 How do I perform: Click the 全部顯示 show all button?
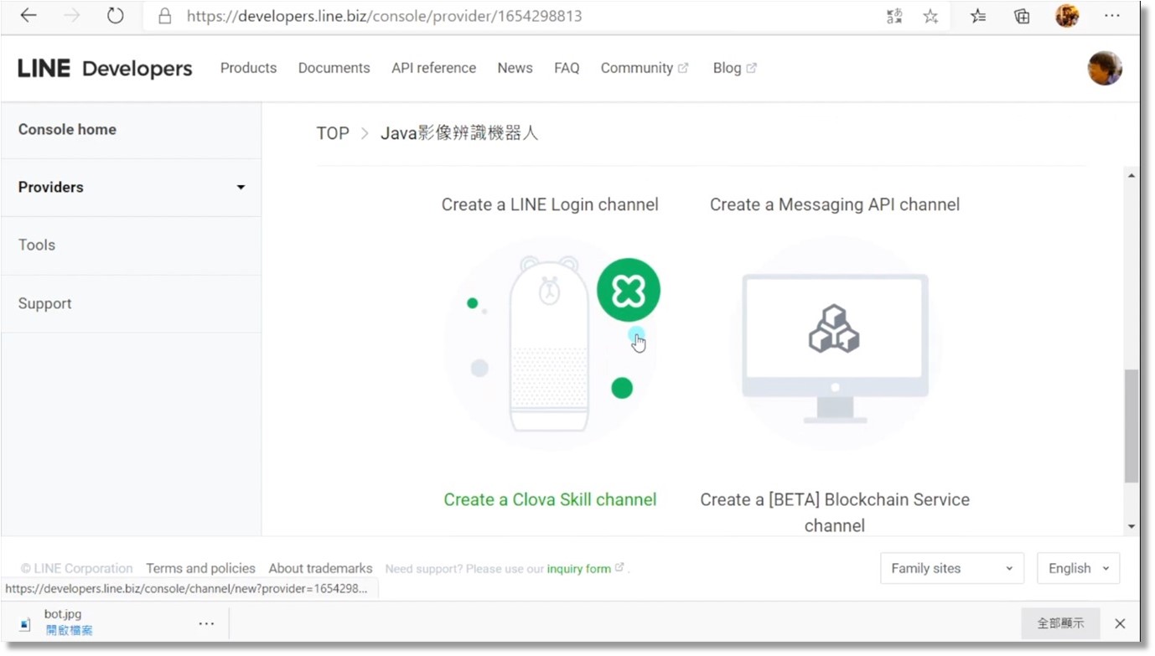1060,623
